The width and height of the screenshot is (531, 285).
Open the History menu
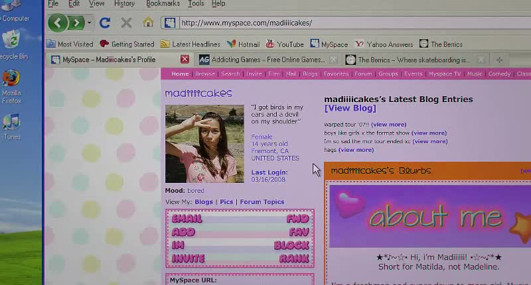pyautogui.click(x=124, y=4)
